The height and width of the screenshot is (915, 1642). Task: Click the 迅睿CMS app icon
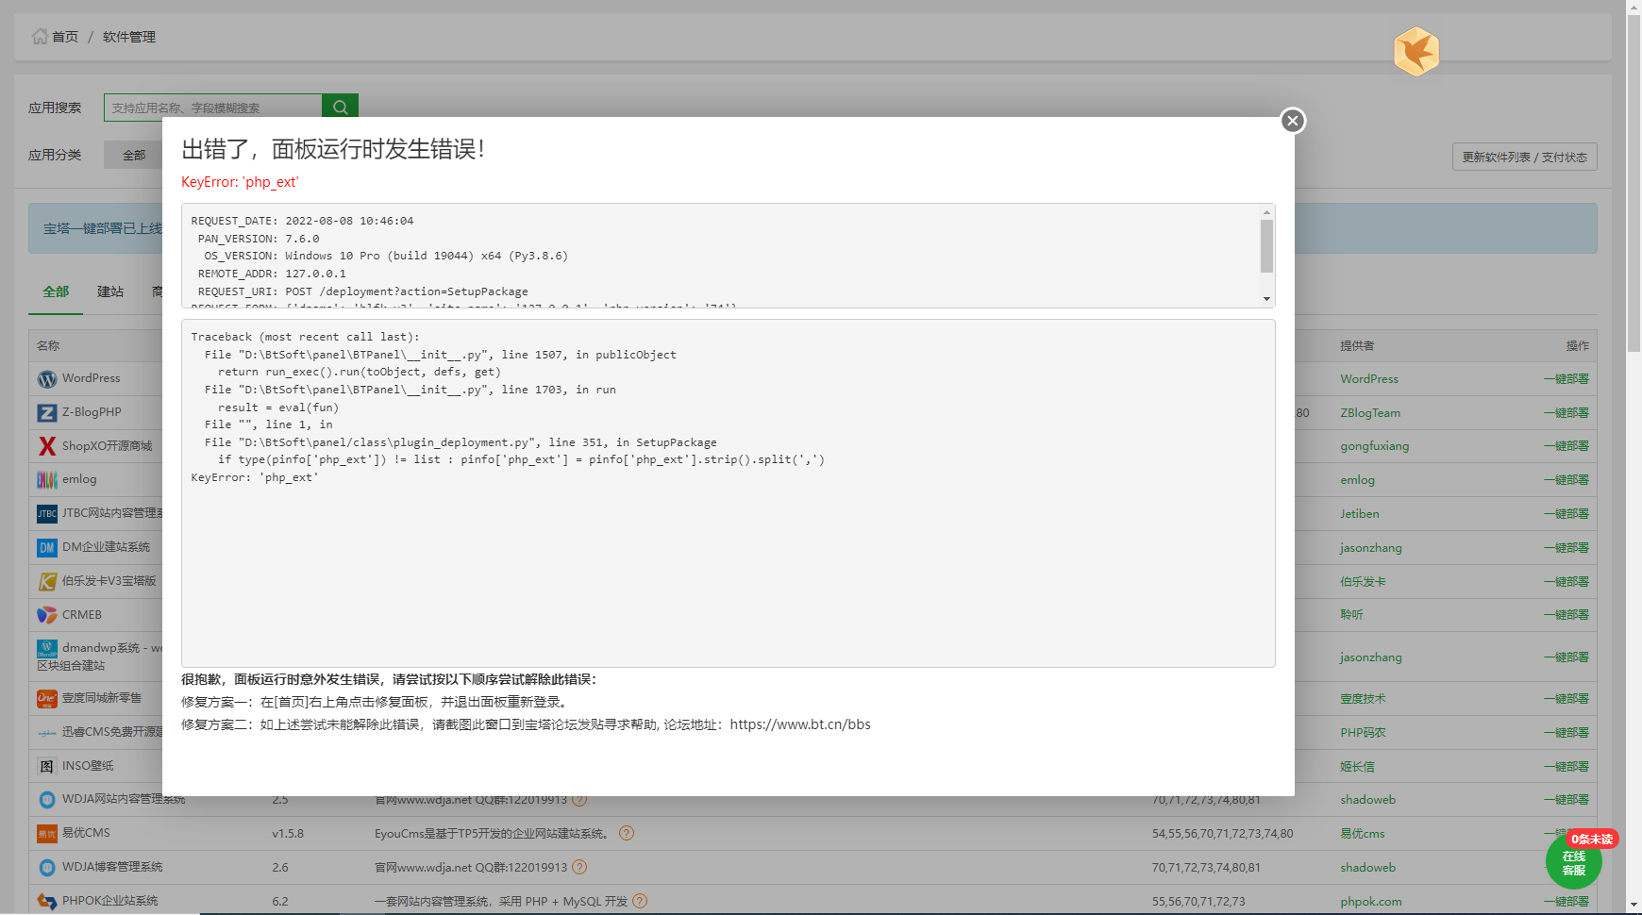point(47,733)
